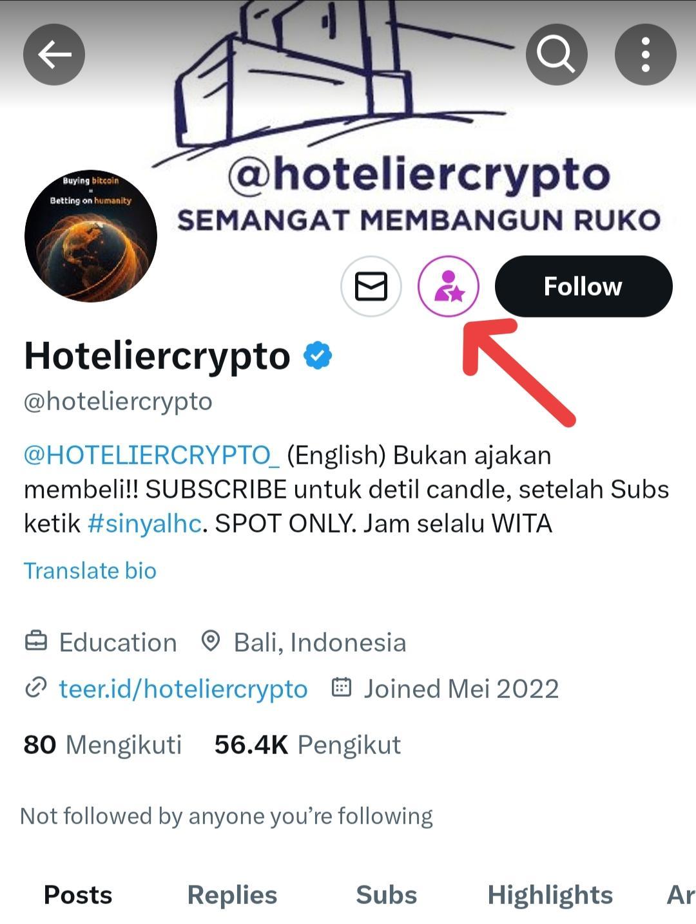Switch to the Replies tab
The image size is (696, 924).
[232, 895]
